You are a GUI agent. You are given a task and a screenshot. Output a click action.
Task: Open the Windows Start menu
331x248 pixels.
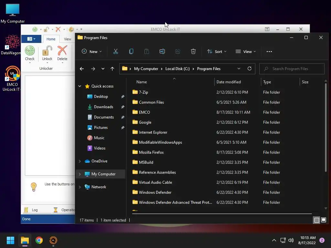[10, 240]
